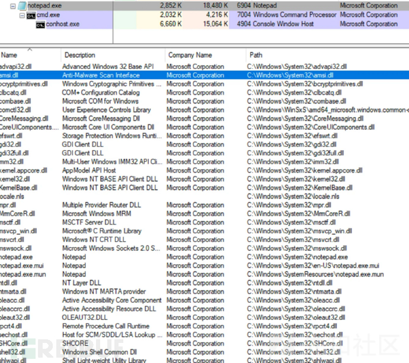Select the notepad.exe.mun row
Screen dimensions: 409x363
coord(204,274)
